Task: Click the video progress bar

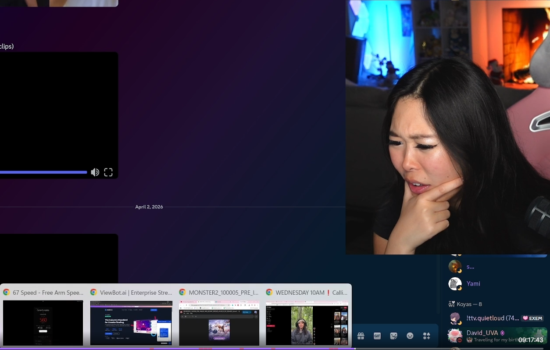Action: coord(43,172)
